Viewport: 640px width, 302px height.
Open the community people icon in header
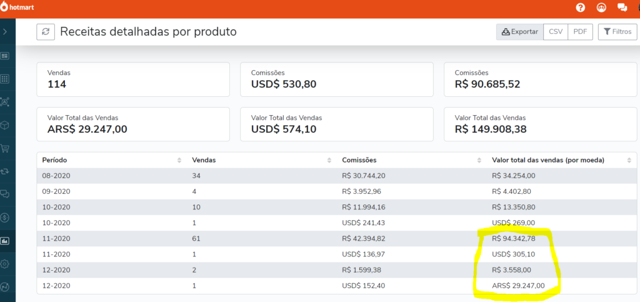pyautogui.click(x=601, y=8)
